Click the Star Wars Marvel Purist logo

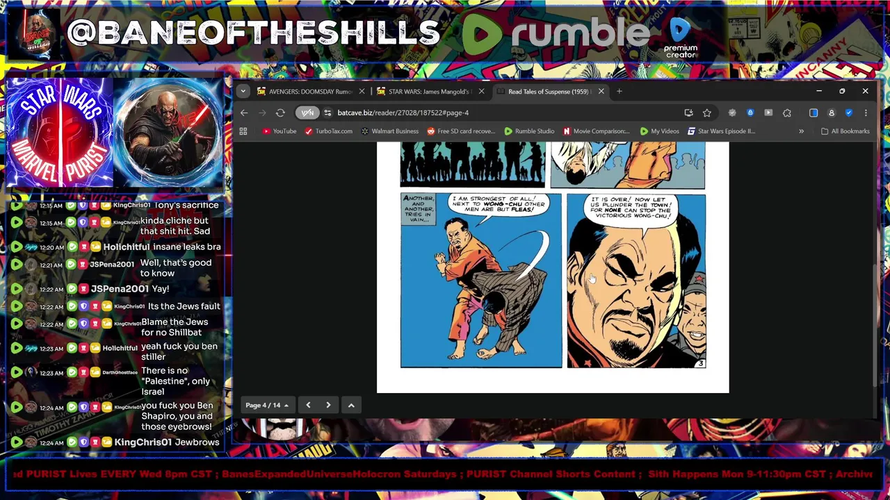coord(59,133)
